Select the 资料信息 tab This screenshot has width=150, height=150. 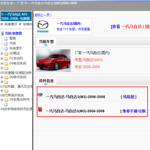[46, 81]
